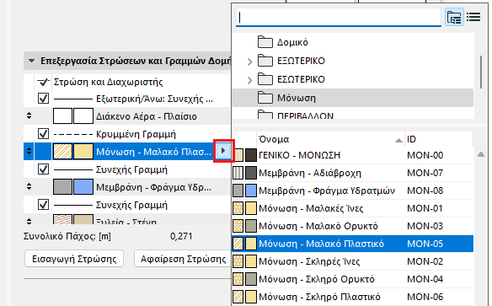Click folder tree vertical scrollbar
The height and width of the screenshot is (306, 492).
coord(481,72)
